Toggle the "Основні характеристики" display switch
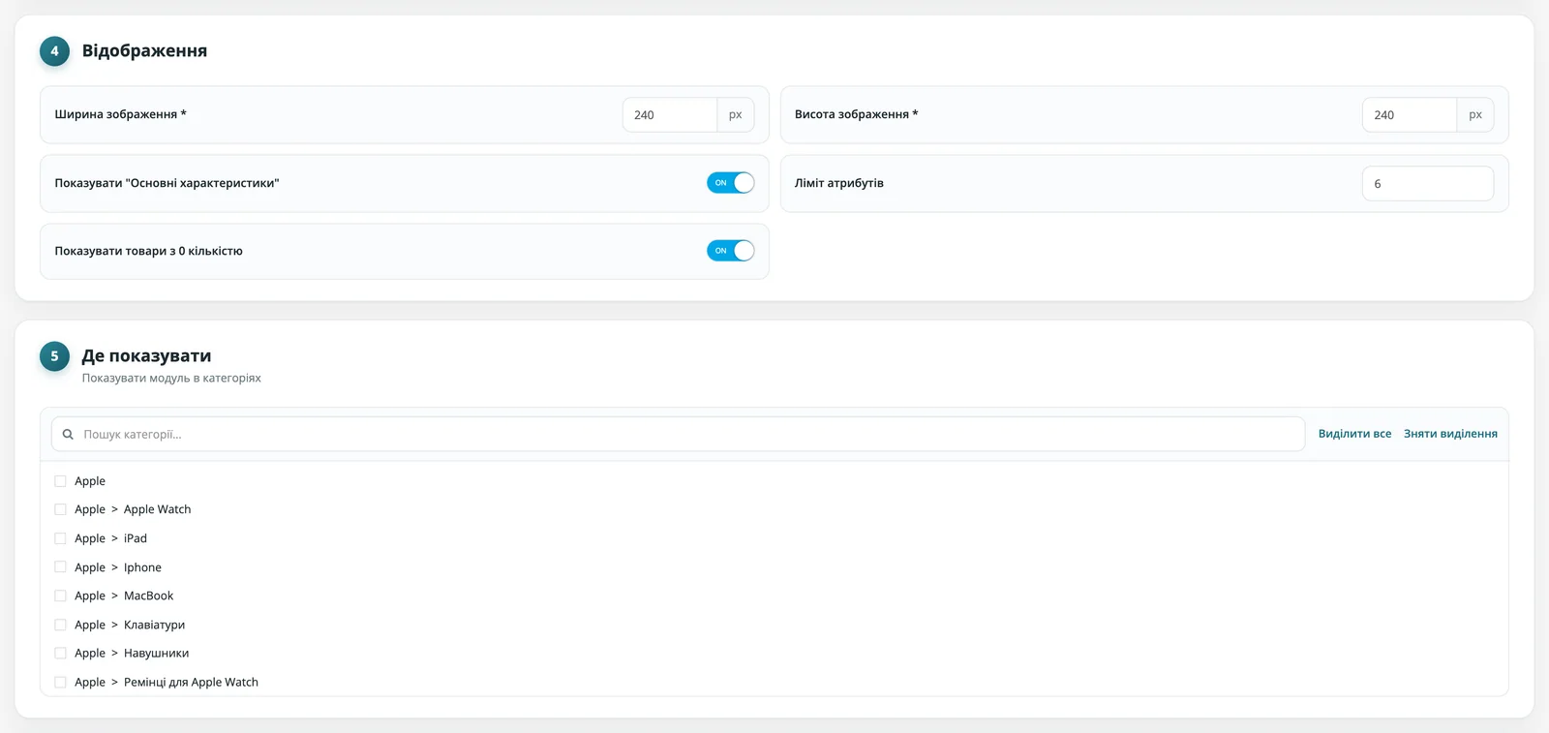Screen dimensions: 1549x733 pos(730,183)
